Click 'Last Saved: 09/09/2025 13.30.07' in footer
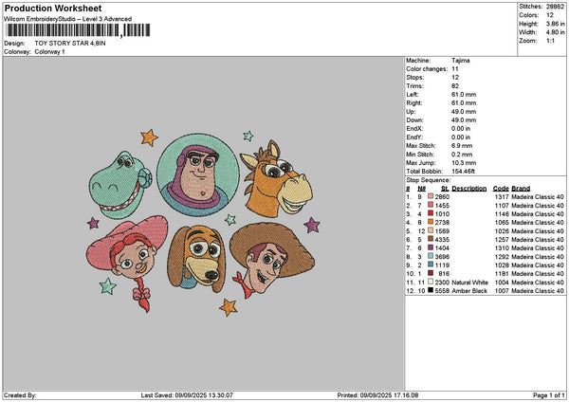This screenshot has height=402, width=569. point(187,395)
